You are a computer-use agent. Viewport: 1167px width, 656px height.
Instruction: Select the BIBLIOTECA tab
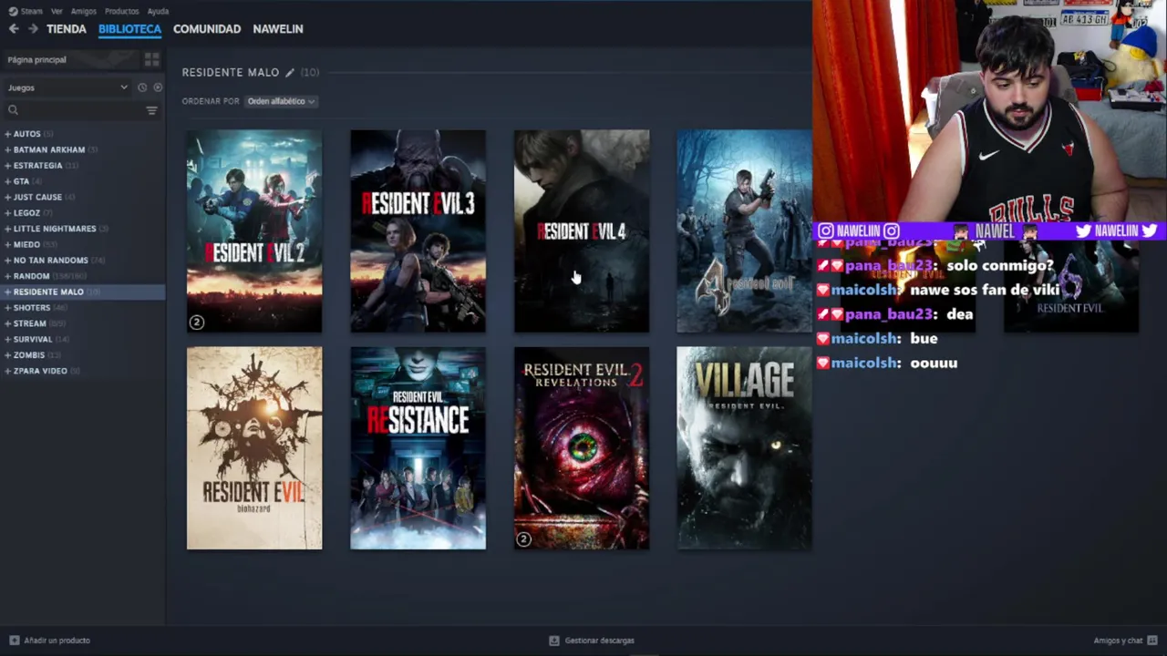pos(129,29)
